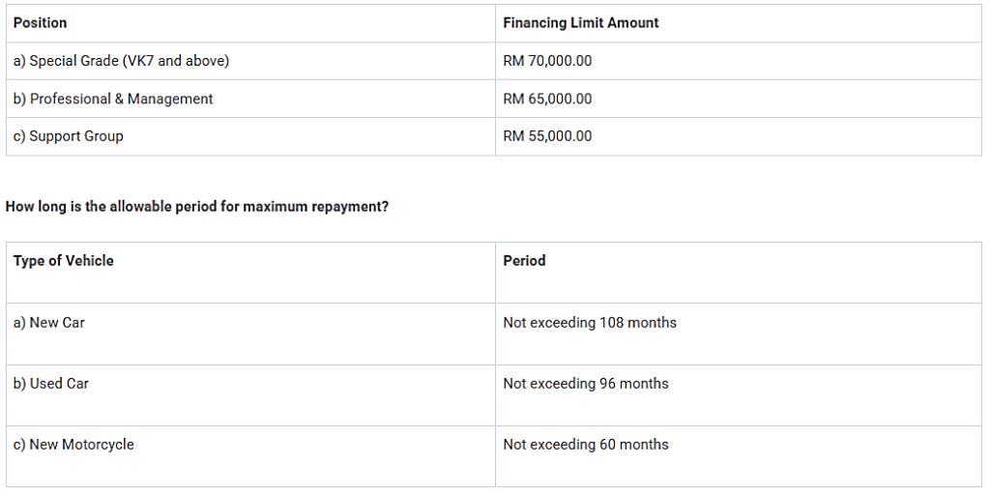Select the New Motorcycle row label
This screenshot has width=990, height=495.
tap(73, 445)
